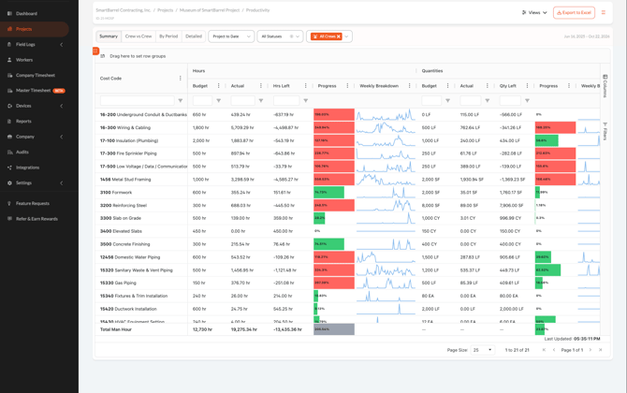Click Weekly Breakdown sparkline for Metal Stud Framing
Screen dimensions: 627x393
click(x=386, y=180)
